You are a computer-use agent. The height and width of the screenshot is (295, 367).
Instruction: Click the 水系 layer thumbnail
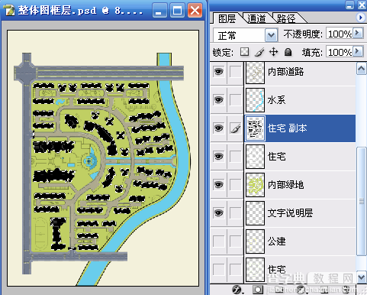255,100
